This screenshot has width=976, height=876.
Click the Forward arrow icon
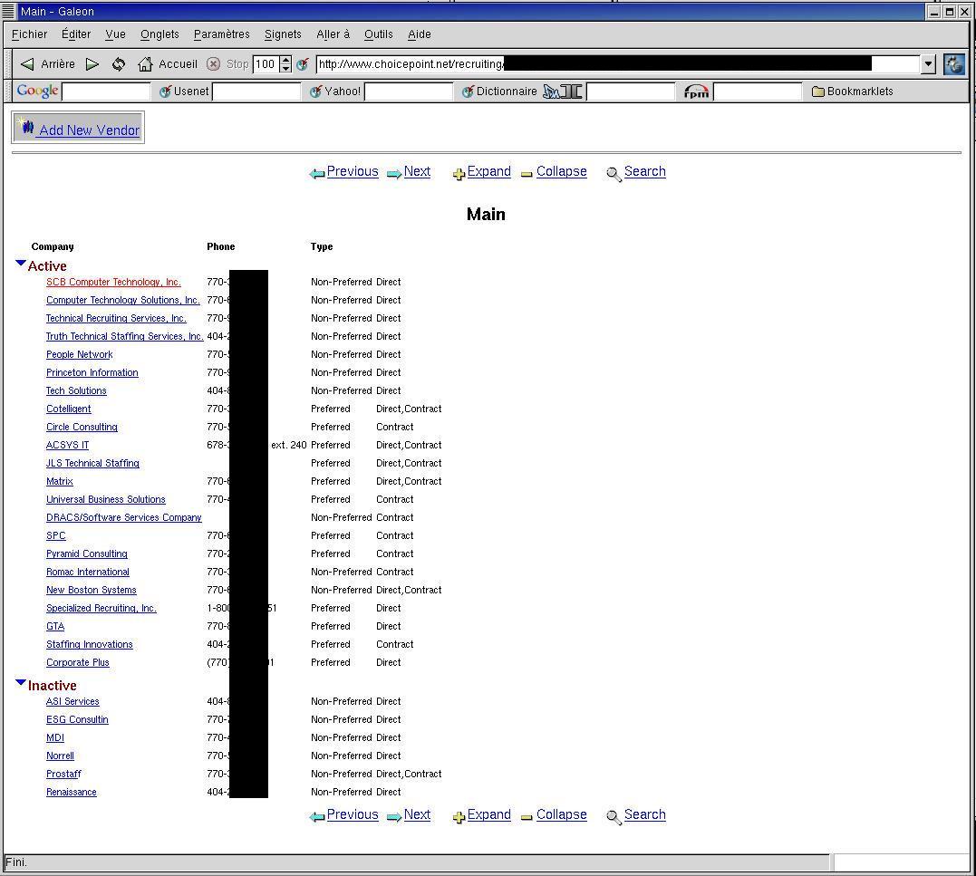pos(92,64)
